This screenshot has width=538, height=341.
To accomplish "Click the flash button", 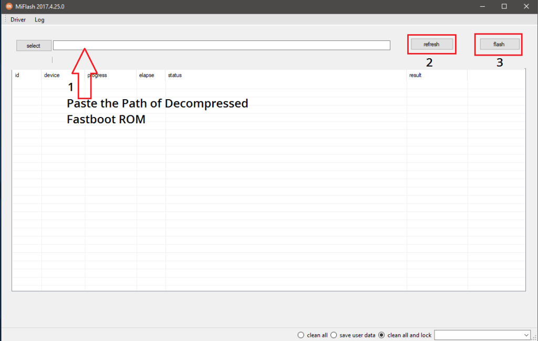I will click(499, 44).
